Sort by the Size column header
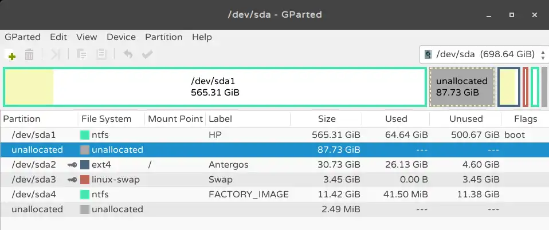Viewport: 549px width, 230px height. pyautogui.click(x=326, y=119)
